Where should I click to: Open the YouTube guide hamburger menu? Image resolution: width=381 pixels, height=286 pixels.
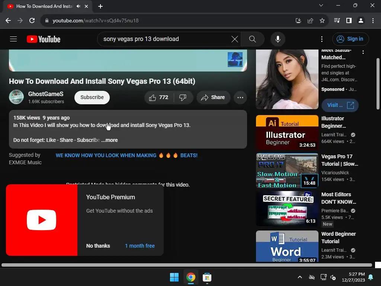(x=13, y=39)
